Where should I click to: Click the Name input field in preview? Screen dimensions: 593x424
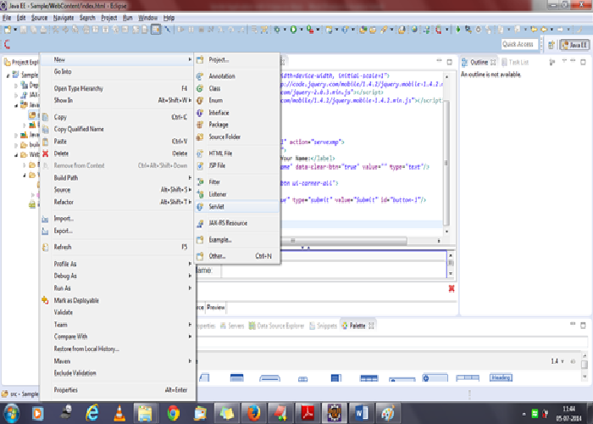point(334,271)
